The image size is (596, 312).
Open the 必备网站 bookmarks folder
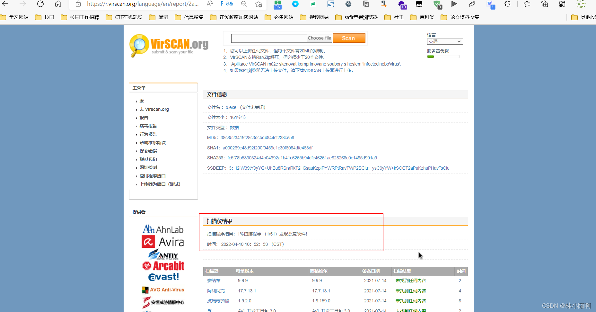(279, 17)
